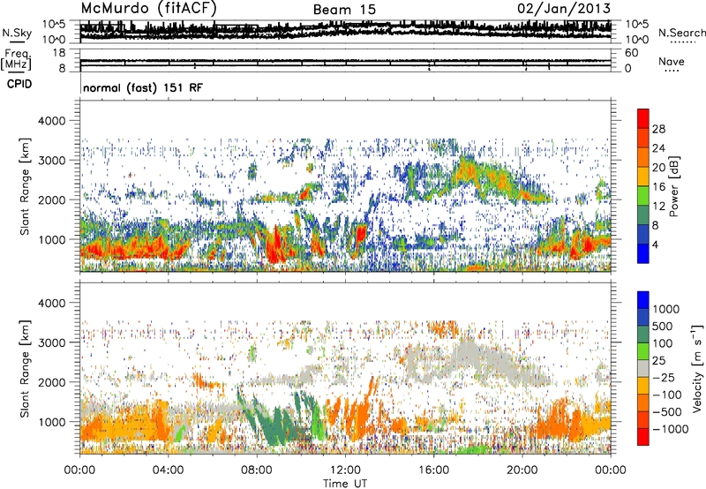The width and height of the screenshot is (706, 489).
Task: Click the 'Velocity [m s-1]' colorbar label
Action: (x=697, y=368)
